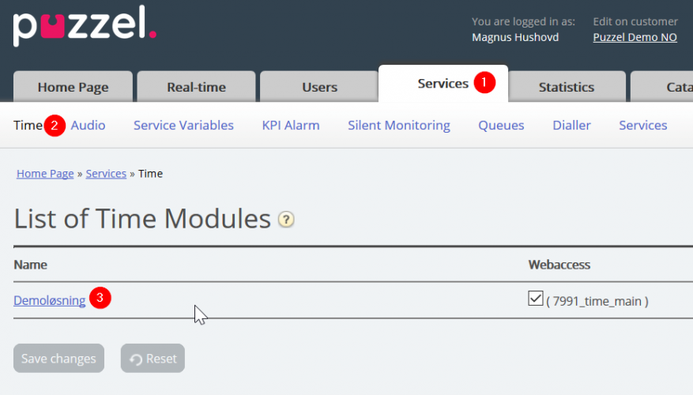The image size is (693, 395).
Task: Click the Puzzel logo
Action: (85, 28)
